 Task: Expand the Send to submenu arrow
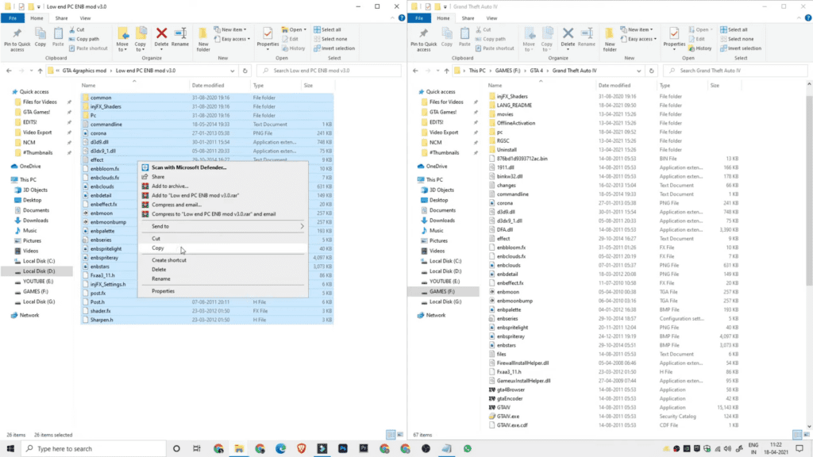302,226
